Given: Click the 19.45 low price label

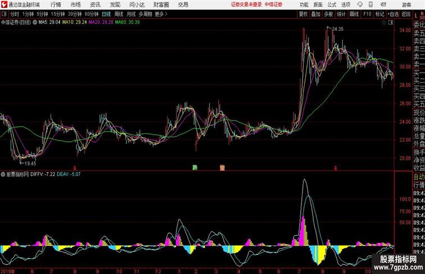Looking at the screenshot, I should pyautogui.click(x=30, y=164).
